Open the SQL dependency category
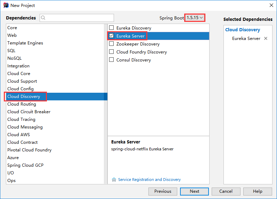This screenshot has height=199, width=277. pos(55,51)
